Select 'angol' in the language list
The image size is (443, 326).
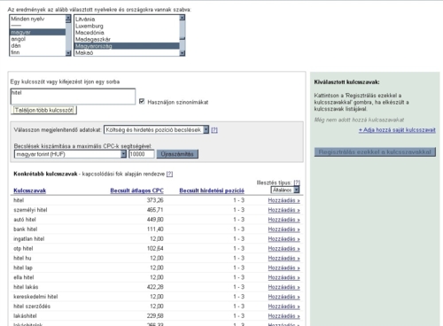point(37,39)
